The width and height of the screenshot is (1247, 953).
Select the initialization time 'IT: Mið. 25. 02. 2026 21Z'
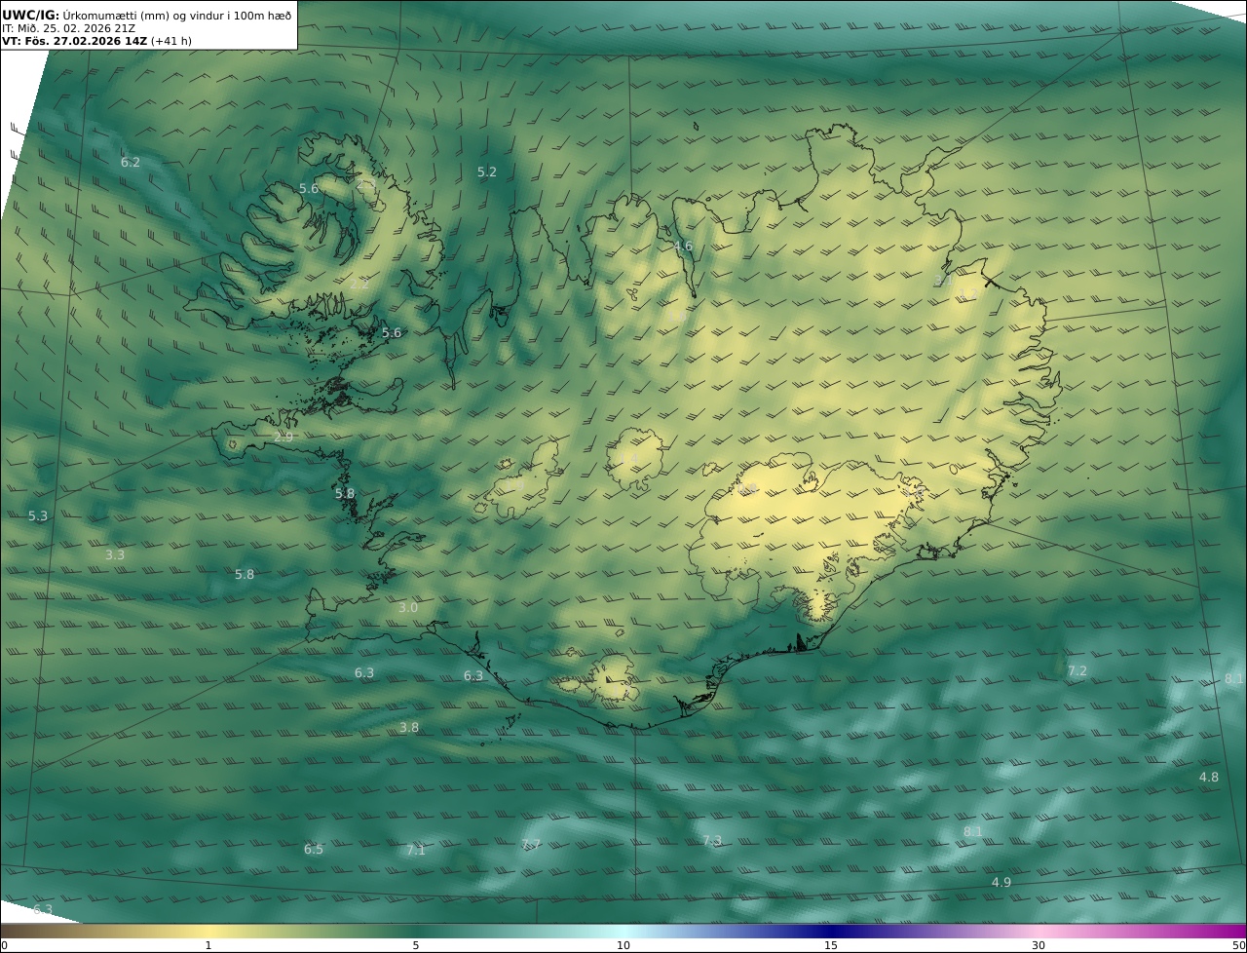tap(68, 28)
